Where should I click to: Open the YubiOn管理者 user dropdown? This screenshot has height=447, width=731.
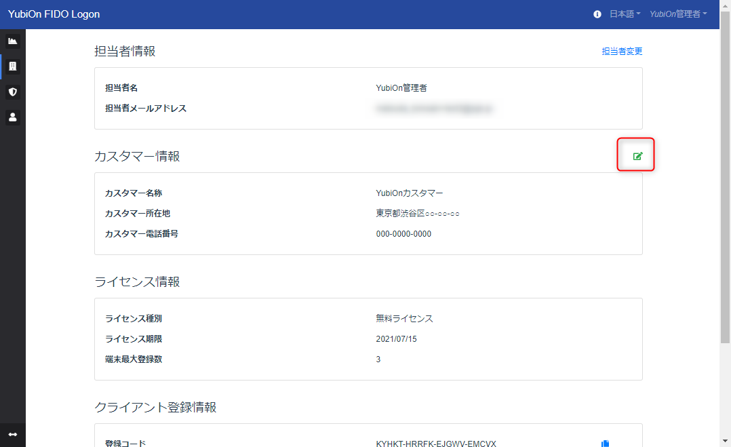(678, 14)
